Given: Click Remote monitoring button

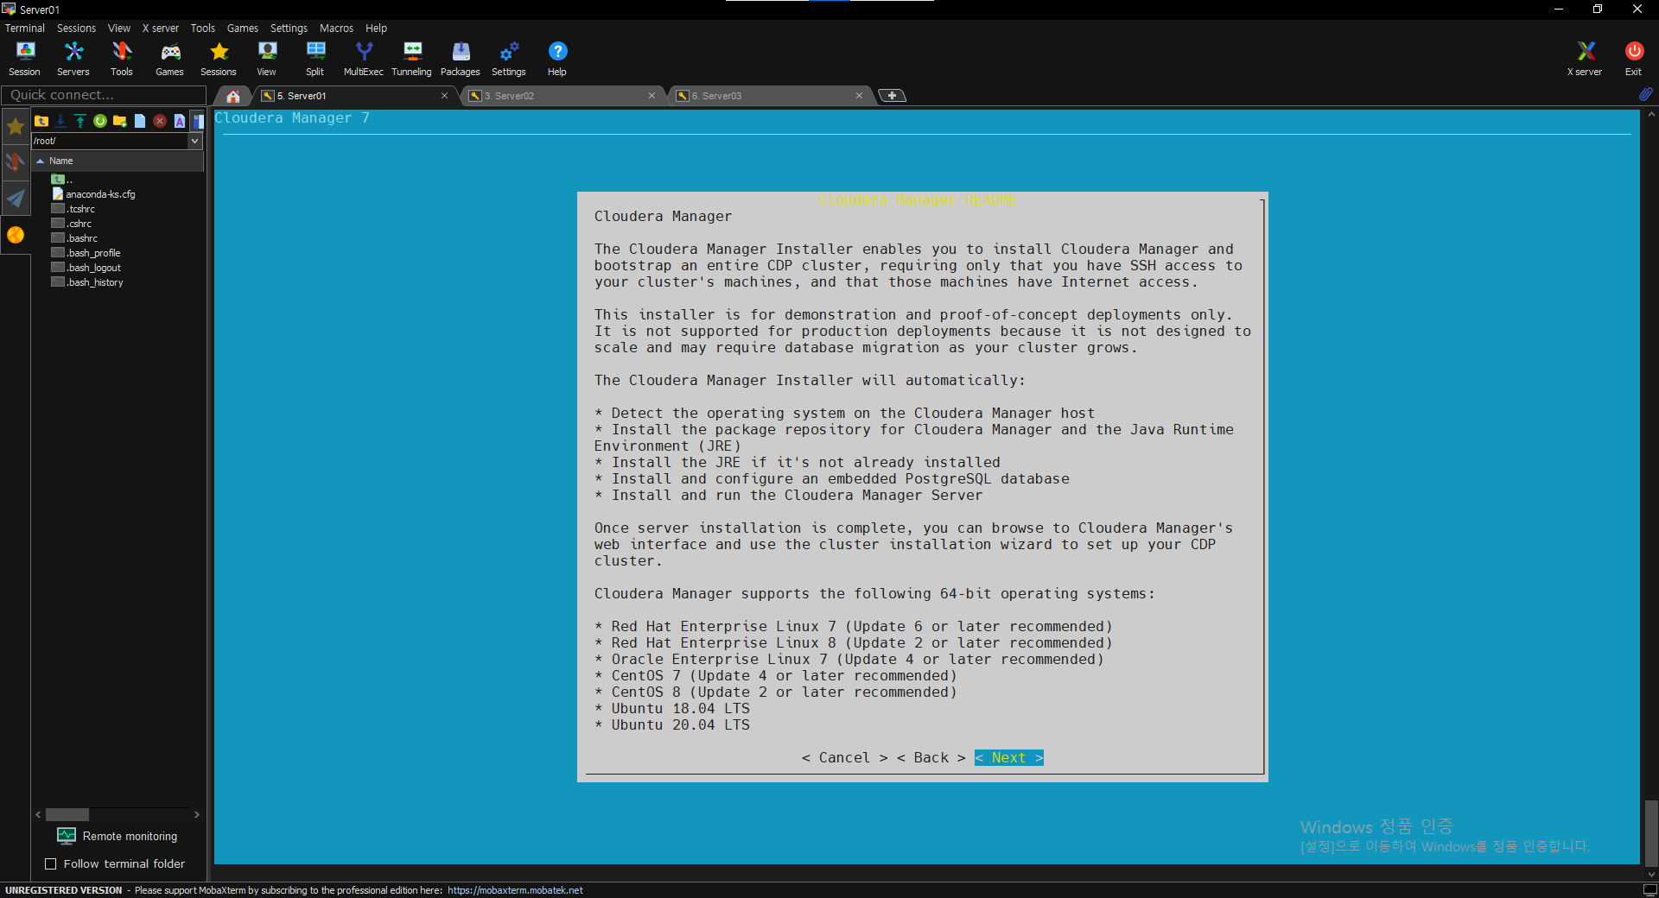Looking at the screenshot, I should 117,836.
